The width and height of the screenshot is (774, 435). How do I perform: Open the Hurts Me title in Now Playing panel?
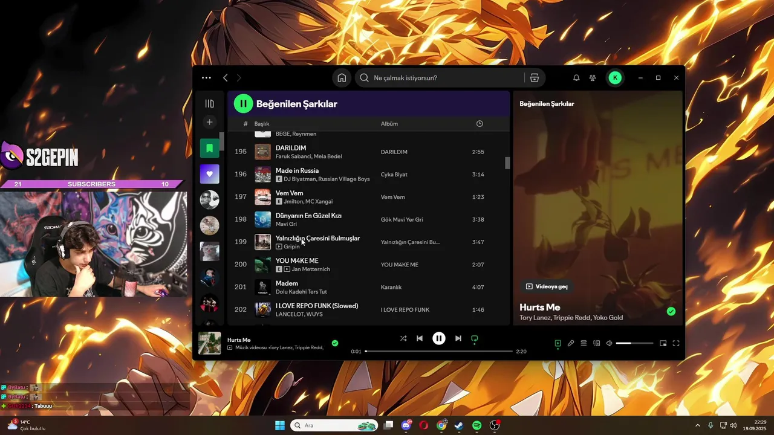[540, 307]
